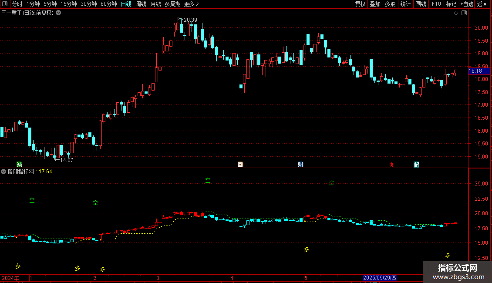The width and height of the screenshot is (492, 283).
Task: Click the 股朋指标网 indicator name
Action: coord(21,172)
